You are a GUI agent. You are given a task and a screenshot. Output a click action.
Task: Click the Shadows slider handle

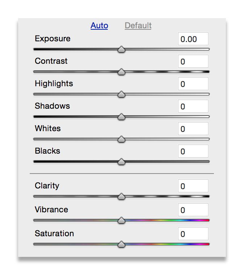coord(121,117)
